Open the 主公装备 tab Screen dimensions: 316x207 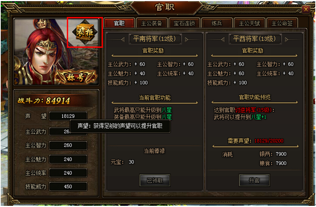pyautogui.click(x=152, y=23)
